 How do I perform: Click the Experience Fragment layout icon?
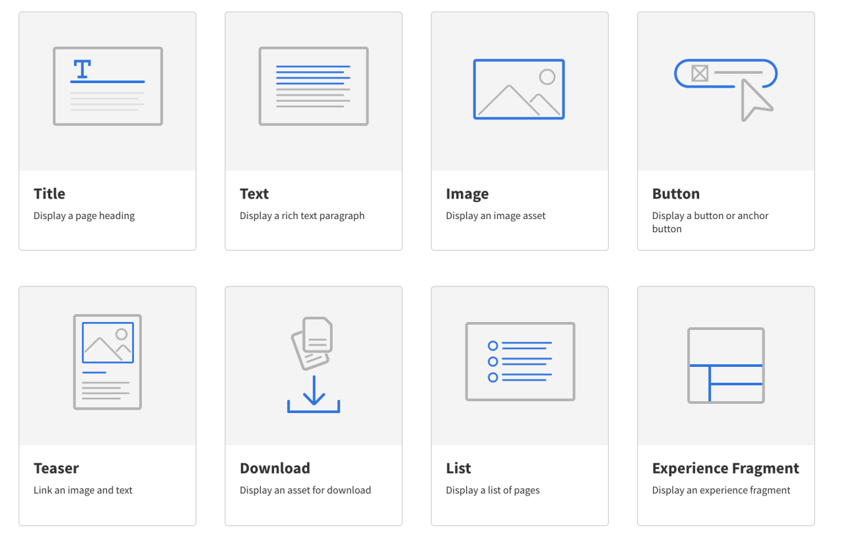(726, 365)
